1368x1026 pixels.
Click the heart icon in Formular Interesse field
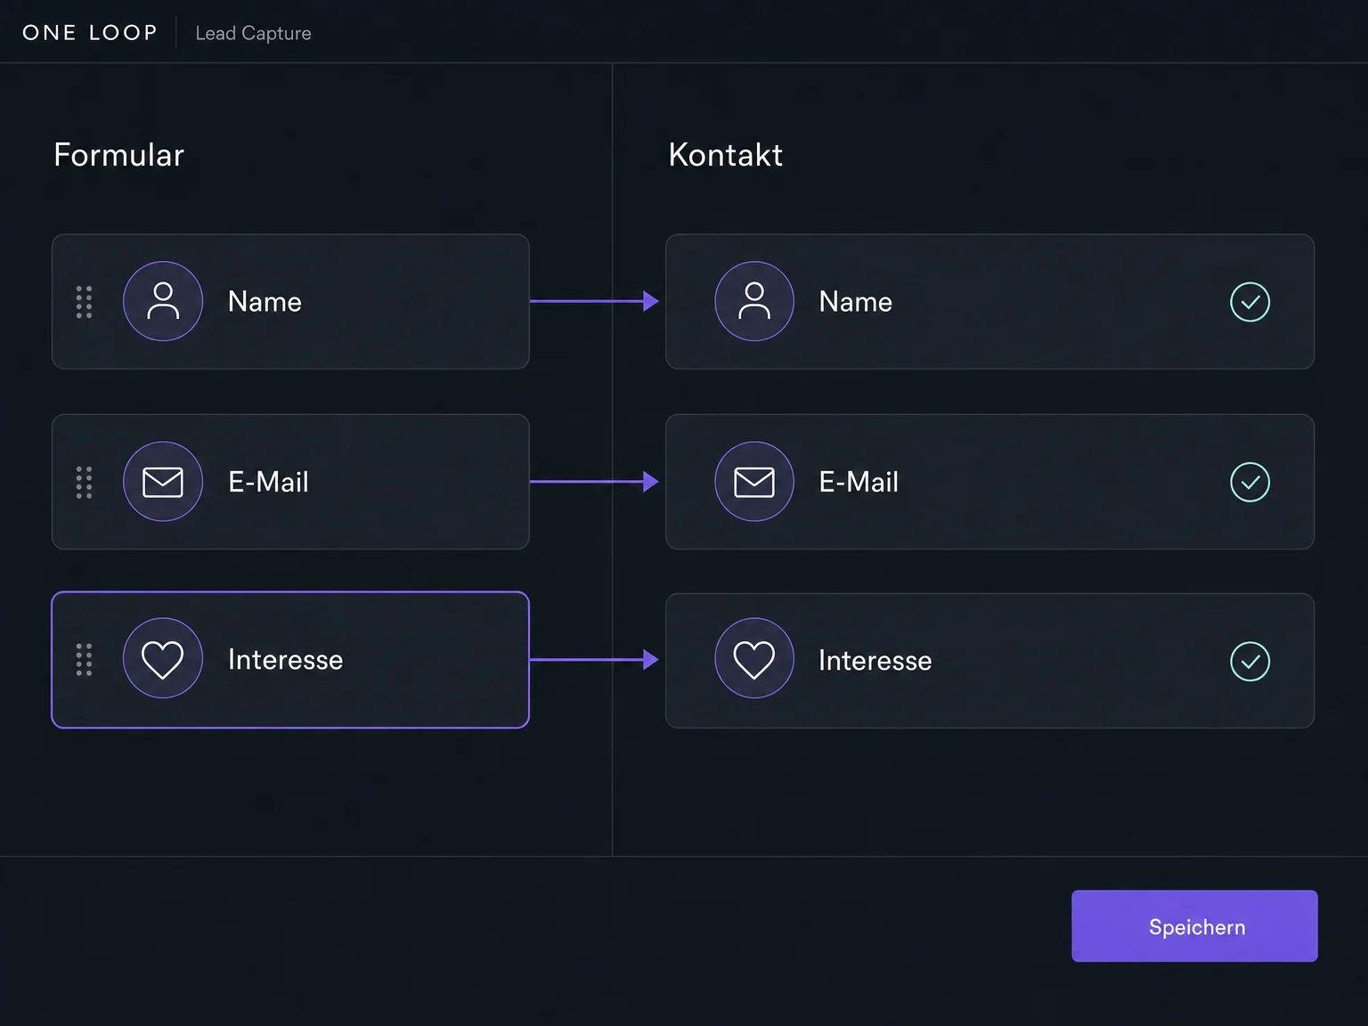163,659
